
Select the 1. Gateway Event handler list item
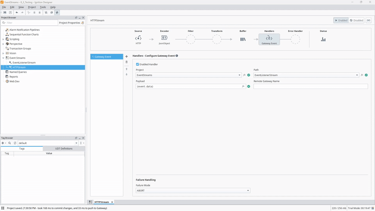click(x=107, y=57)
